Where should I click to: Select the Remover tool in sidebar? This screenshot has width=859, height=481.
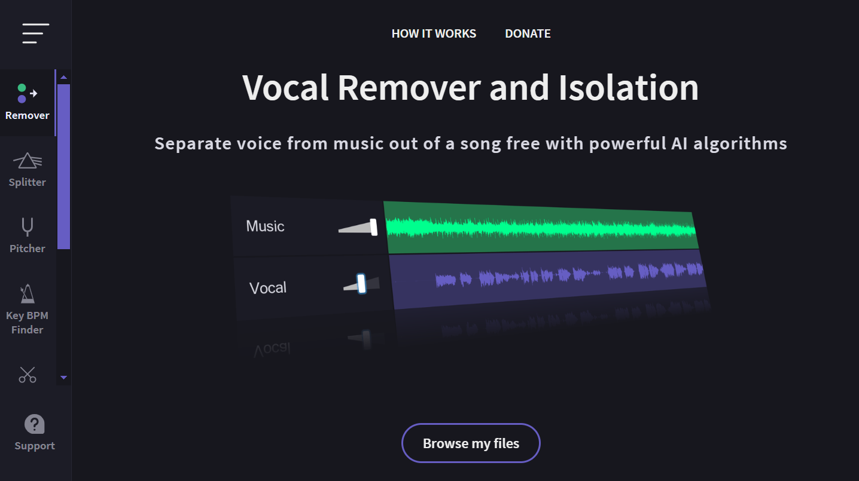pos(28,102)
